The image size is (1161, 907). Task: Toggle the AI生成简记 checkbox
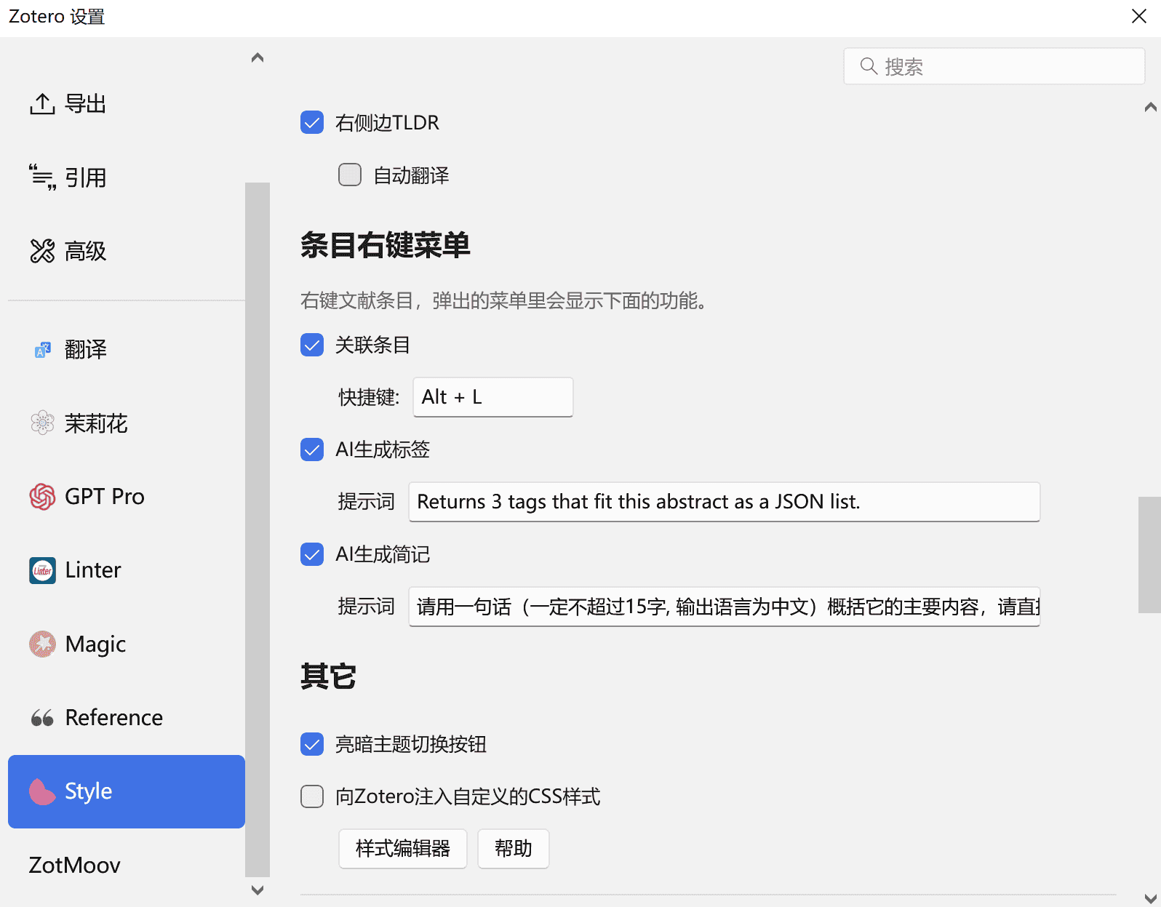coord(312,554)
